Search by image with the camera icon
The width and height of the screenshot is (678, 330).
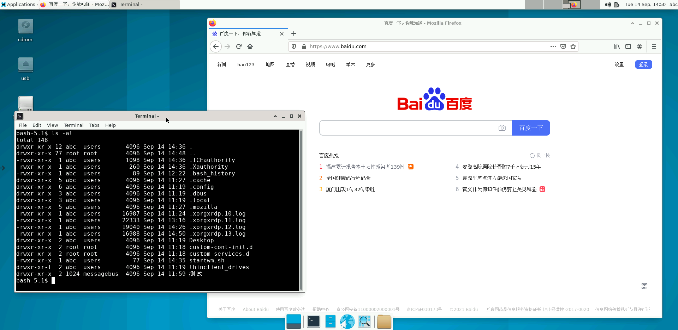coord(502,127)
